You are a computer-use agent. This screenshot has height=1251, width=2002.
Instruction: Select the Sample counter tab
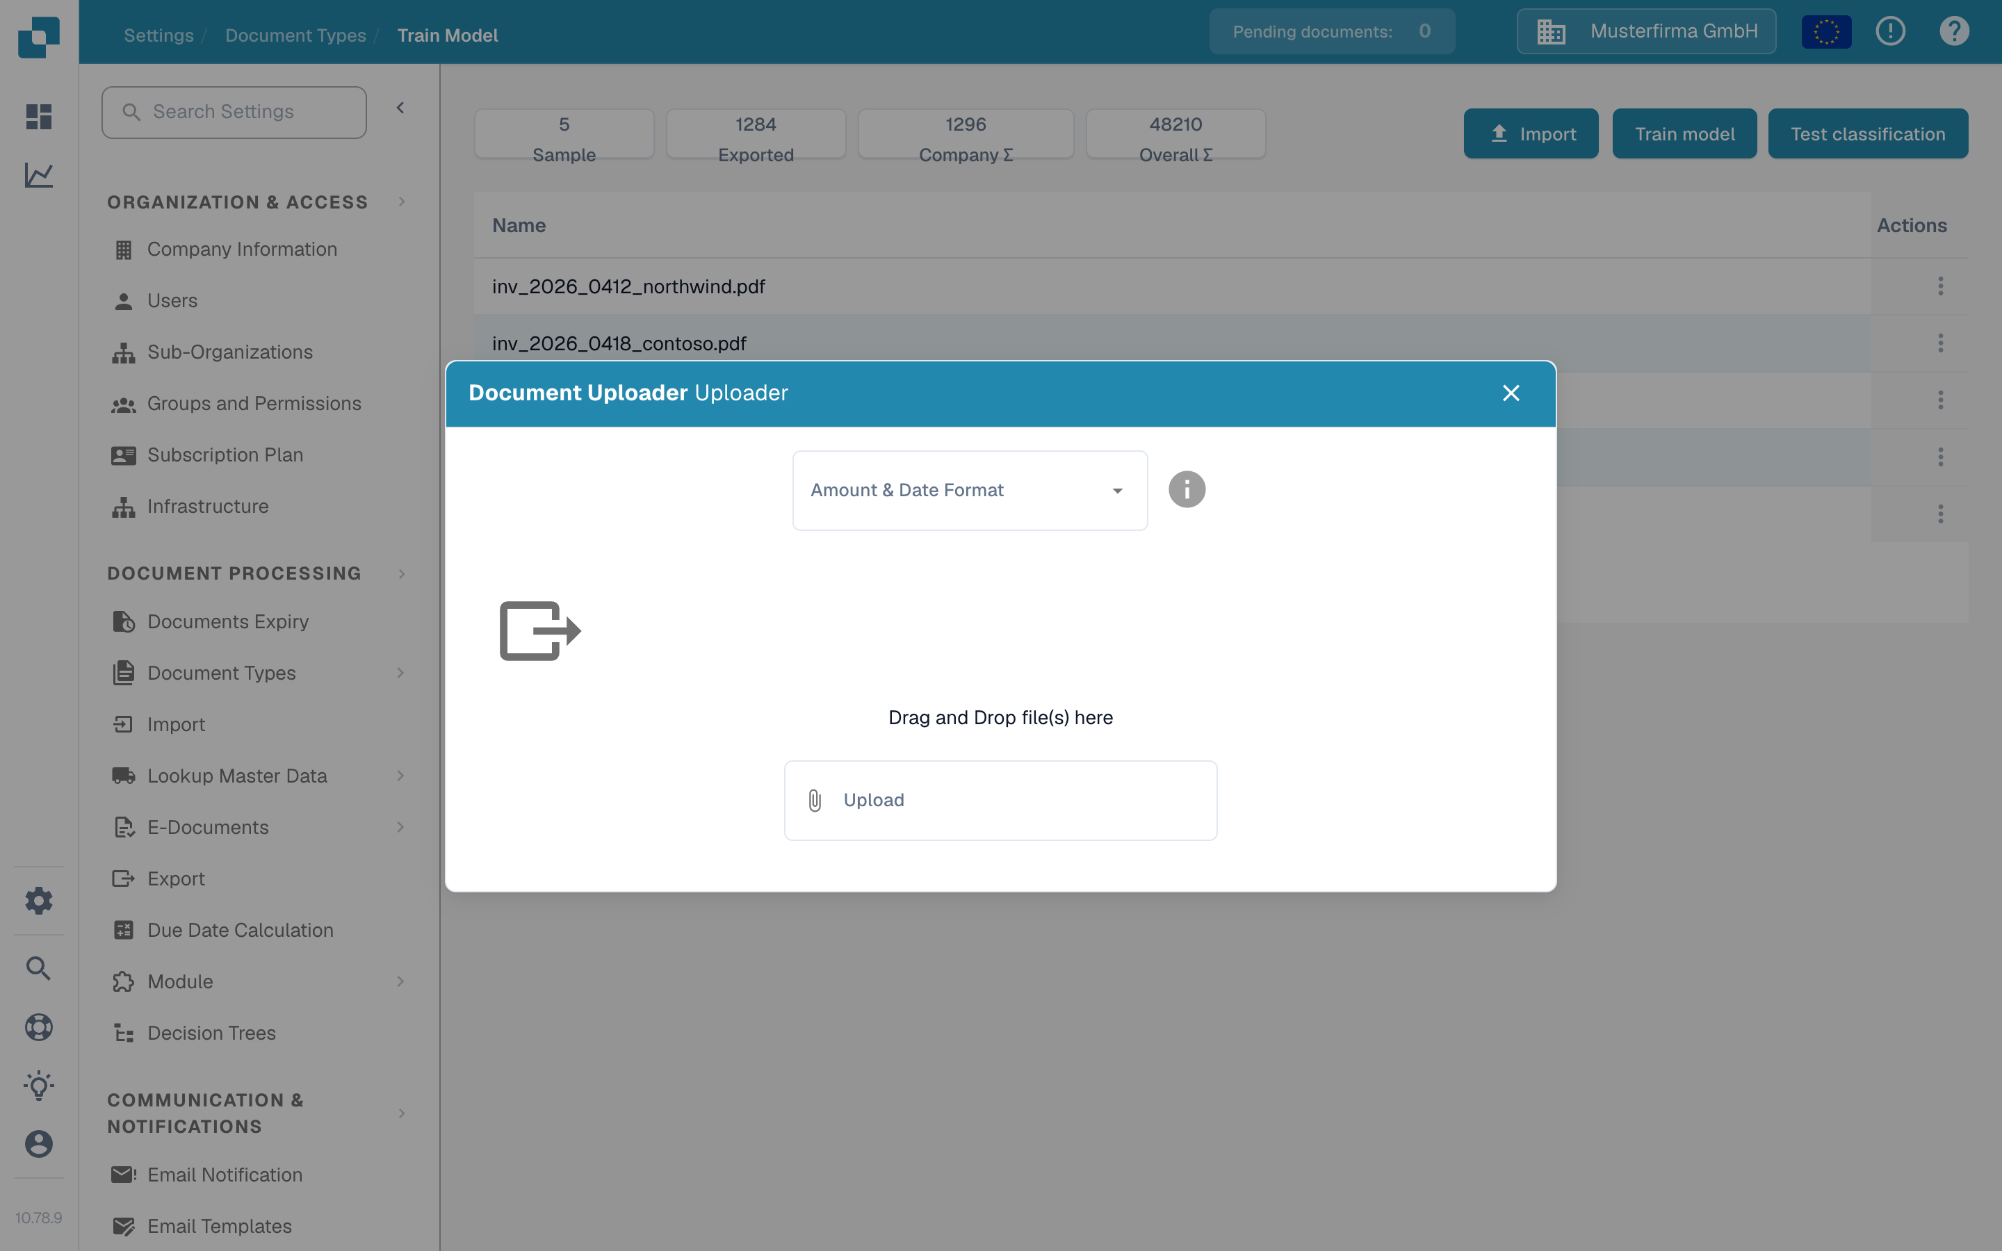pyautogui.click(x=564, y=134)
